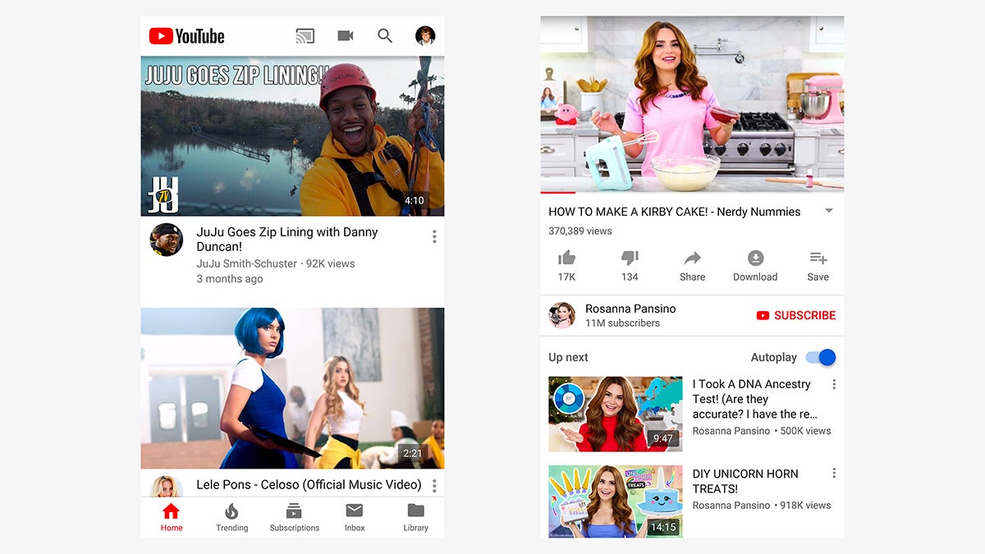Select the camera icon to upload a video
Viewport: 985px width, 554px height.
[345, 35]
